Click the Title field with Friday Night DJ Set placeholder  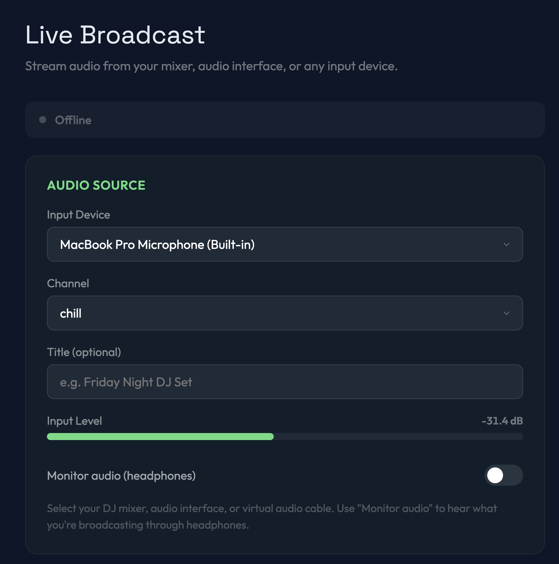coord(285,382)
